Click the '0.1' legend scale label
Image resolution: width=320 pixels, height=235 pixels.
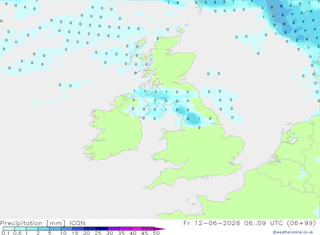coord(5,233)
